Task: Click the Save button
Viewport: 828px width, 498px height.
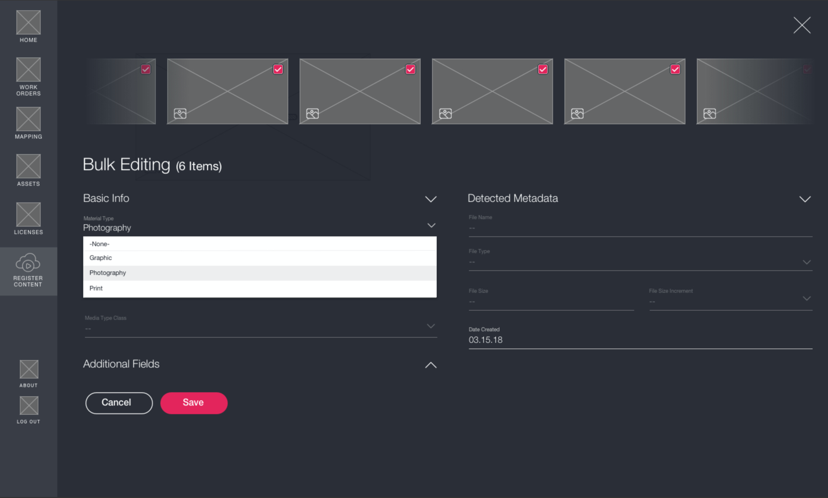Action: tap(193, 403)
